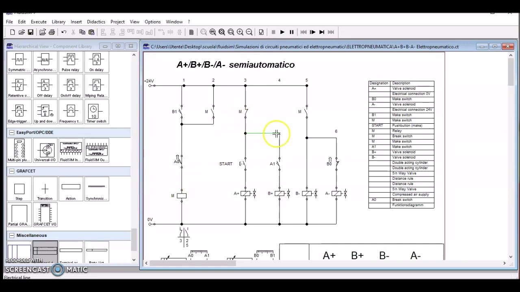This screenshot has width=520, height=292.
Task: Open the Insert menu
Action: coord(76,22)
